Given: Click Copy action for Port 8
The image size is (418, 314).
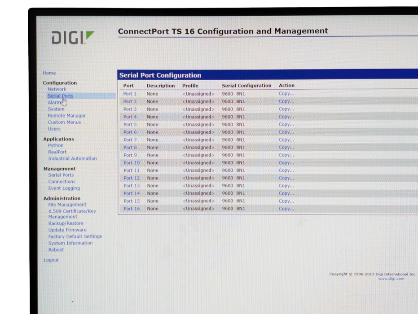Looking at the screenshot, I should pos(286,147).
